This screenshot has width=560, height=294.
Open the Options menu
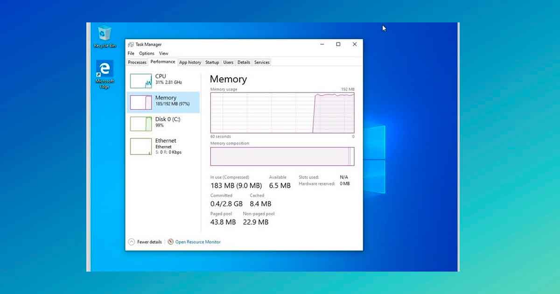(147, 53)
